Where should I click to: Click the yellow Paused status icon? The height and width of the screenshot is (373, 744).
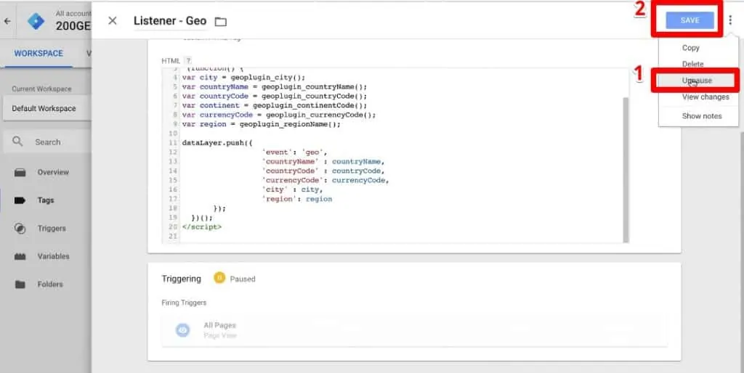(219, 278)
